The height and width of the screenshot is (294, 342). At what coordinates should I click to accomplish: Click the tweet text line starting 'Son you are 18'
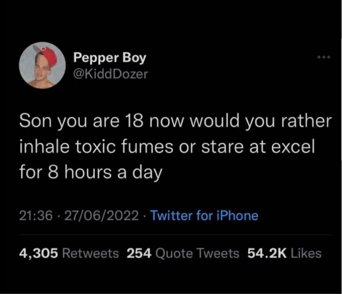[173, 122]
